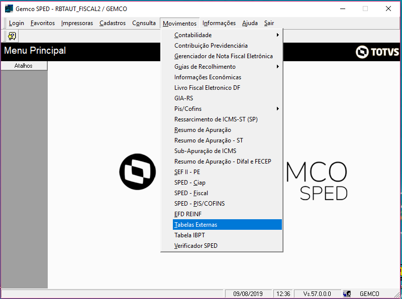Select SPED - Ciap
The width and height of the screenshot is (402, 299).
[x=227, y=182]
